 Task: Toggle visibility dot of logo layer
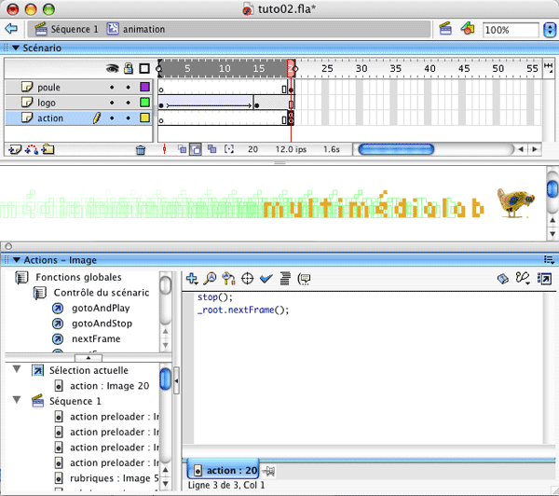(x=112, y=103)
